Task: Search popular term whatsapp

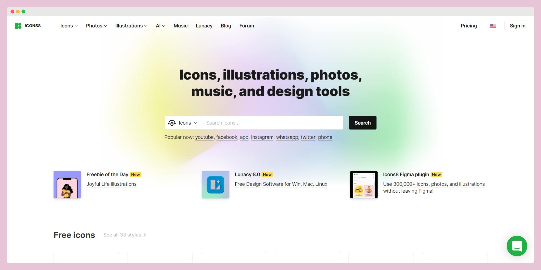Action: (287, 137)
